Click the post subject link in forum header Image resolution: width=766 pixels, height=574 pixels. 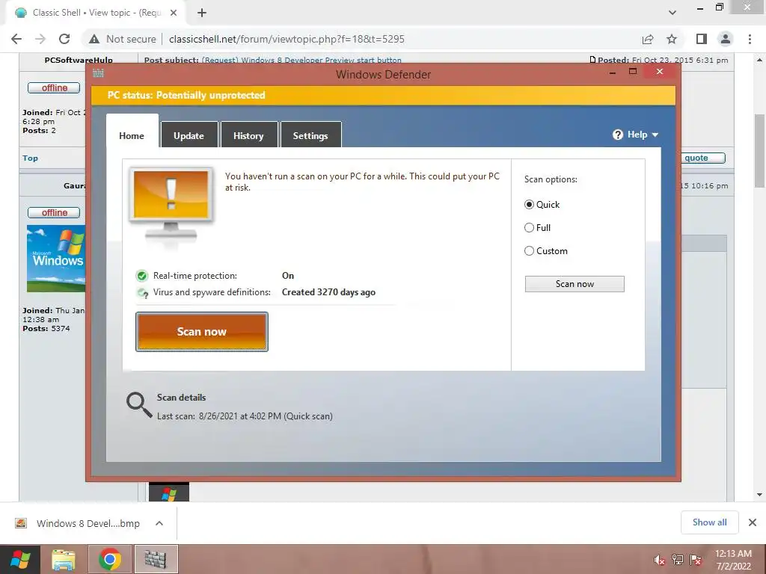click(301, 60)
